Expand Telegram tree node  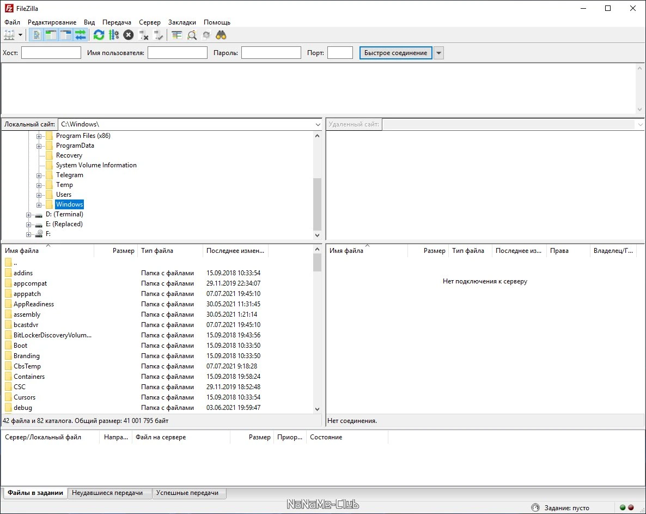[x=39, y=176]
